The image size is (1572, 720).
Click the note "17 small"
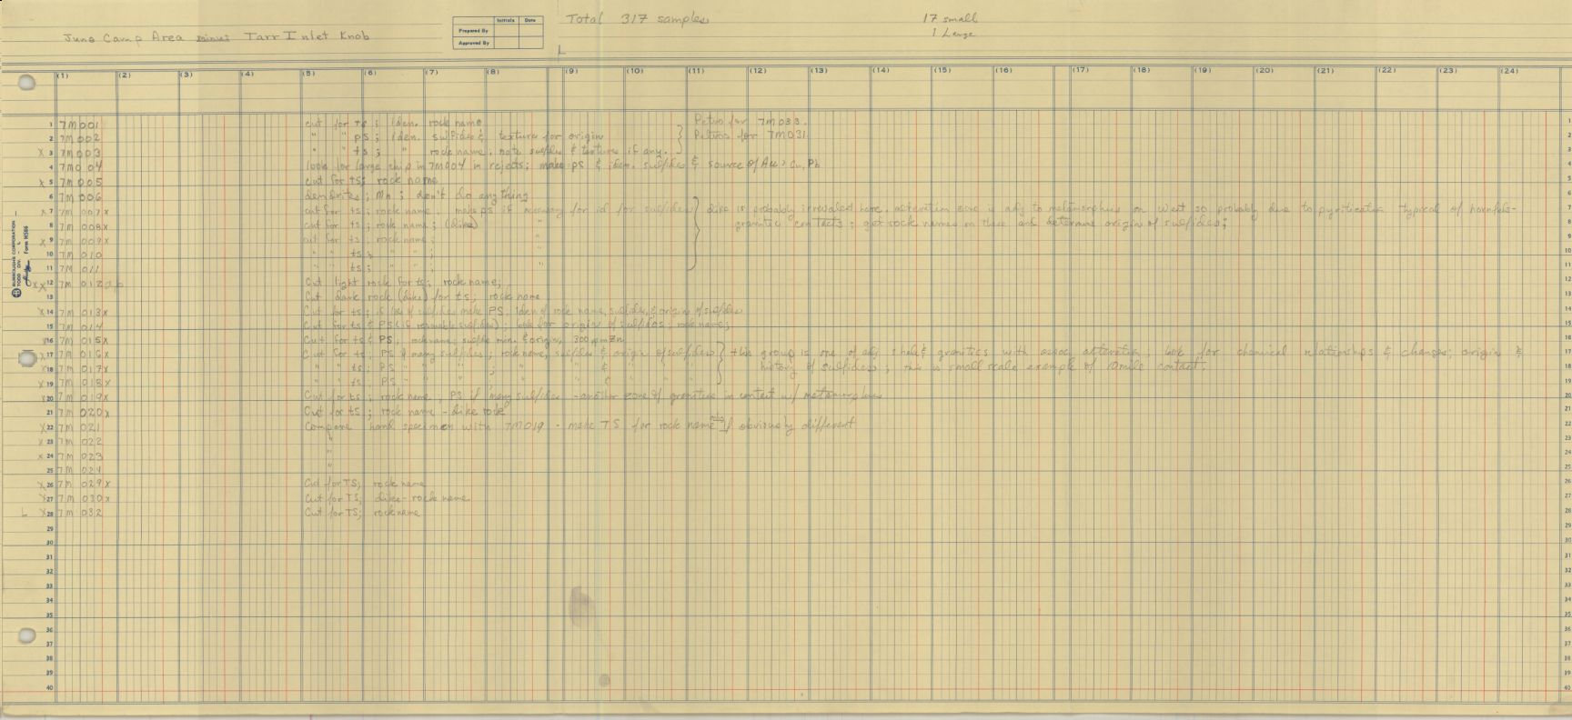(x=950, y=18)
